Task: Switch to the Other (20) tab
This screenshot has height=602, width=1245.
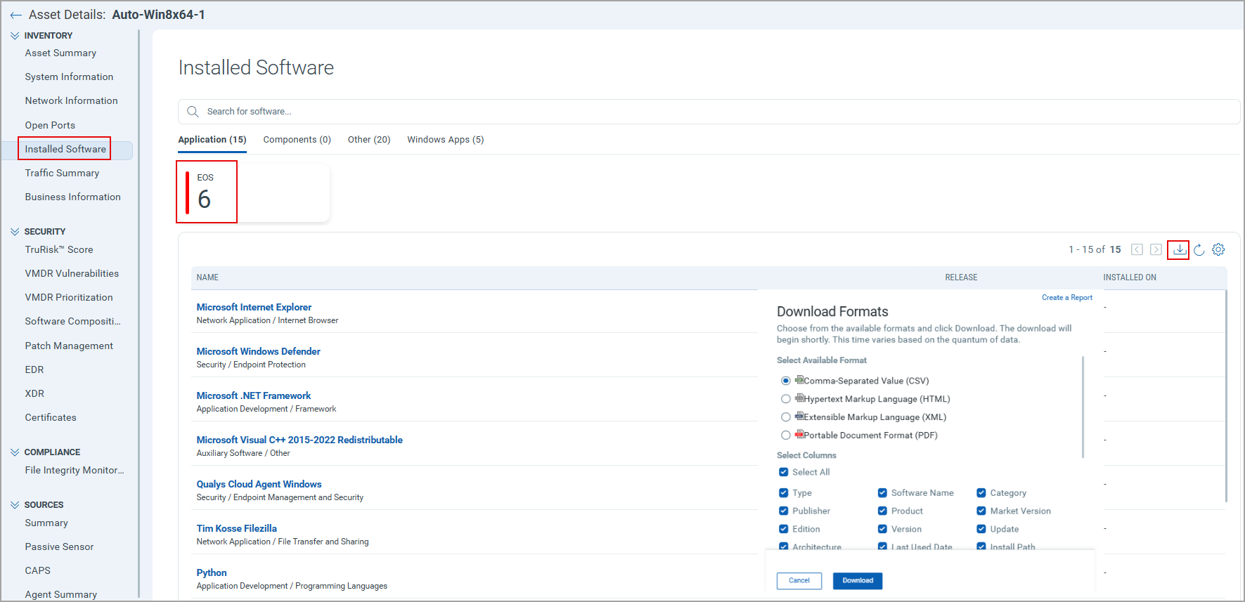Action: pos(369,140)
